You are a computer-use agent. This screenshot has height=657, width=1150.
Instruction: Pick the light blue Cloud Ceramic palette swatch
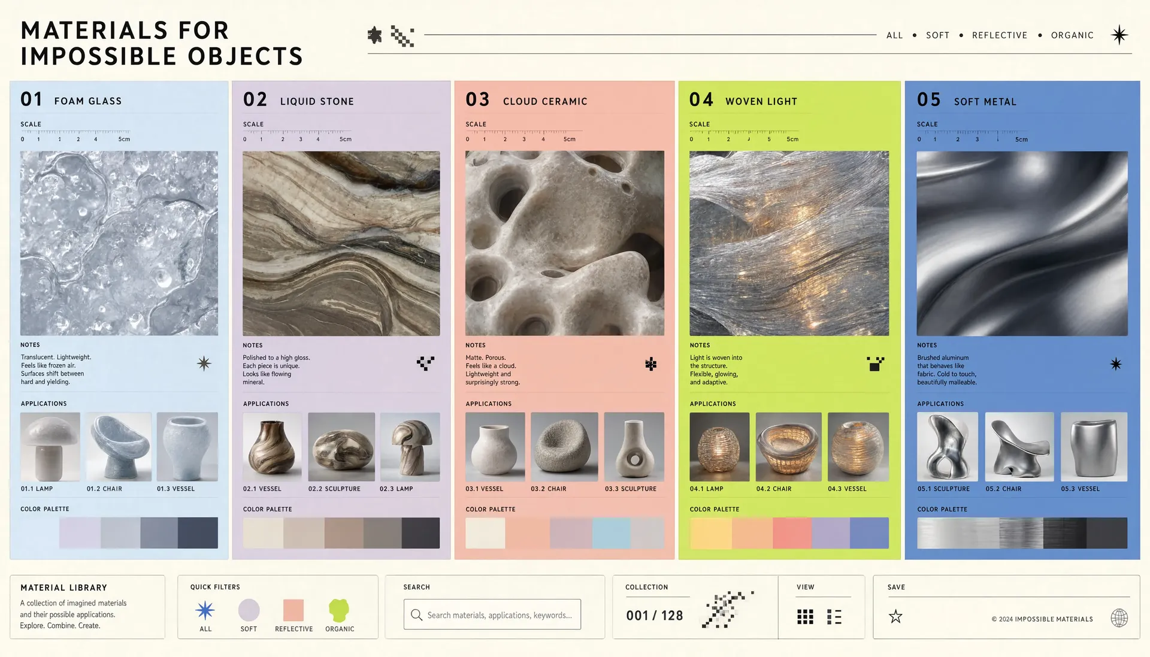coord(611,533)
